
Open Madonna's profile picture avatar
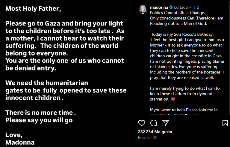pos(142,10)
